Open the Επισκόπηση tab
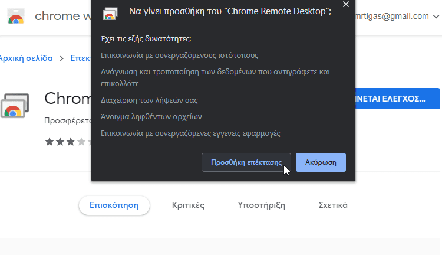Viewport: 442px width, 255px height. click(114, 205)
